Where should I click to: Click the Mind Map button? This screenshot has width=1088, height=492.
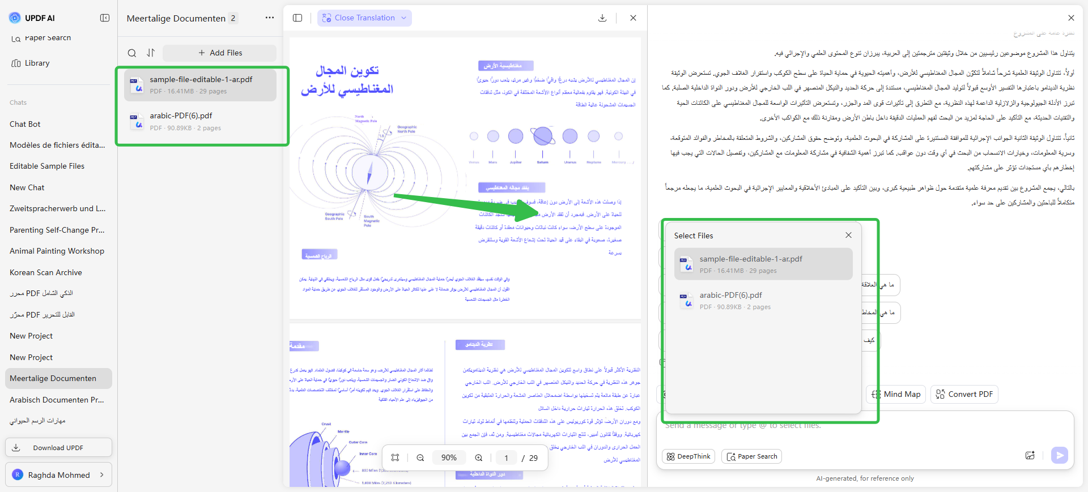[896, 394]
